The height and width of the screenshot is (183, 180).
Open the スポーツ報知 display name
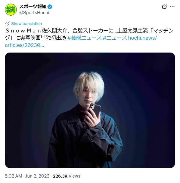33,7
